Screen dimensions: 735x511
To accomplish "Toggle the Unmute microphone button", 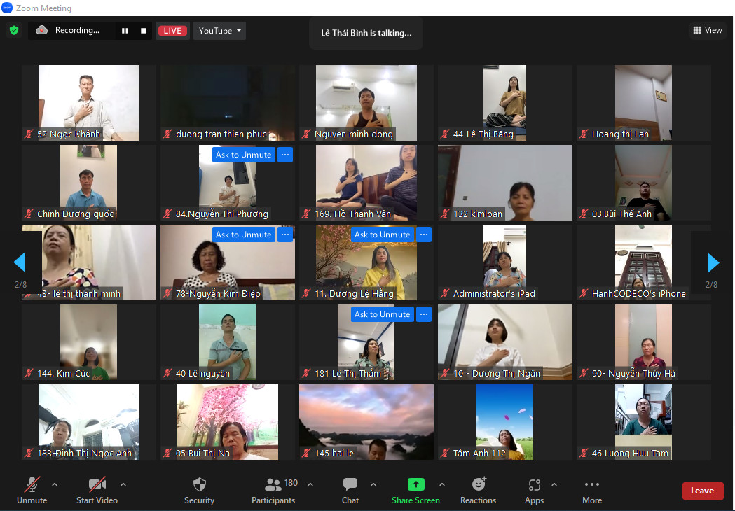I will (x=32, y=491).
